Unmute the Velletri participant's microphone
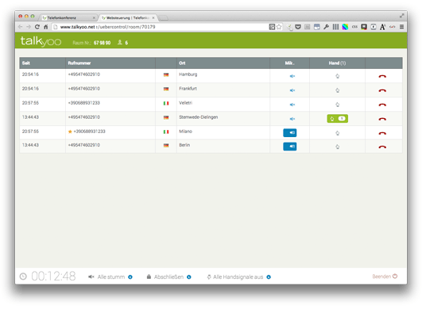 pyautogui.click(x=292, y=105)
